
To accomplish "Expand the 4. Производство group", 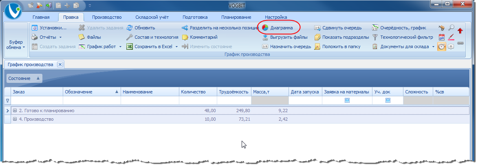I will (15, 119).
